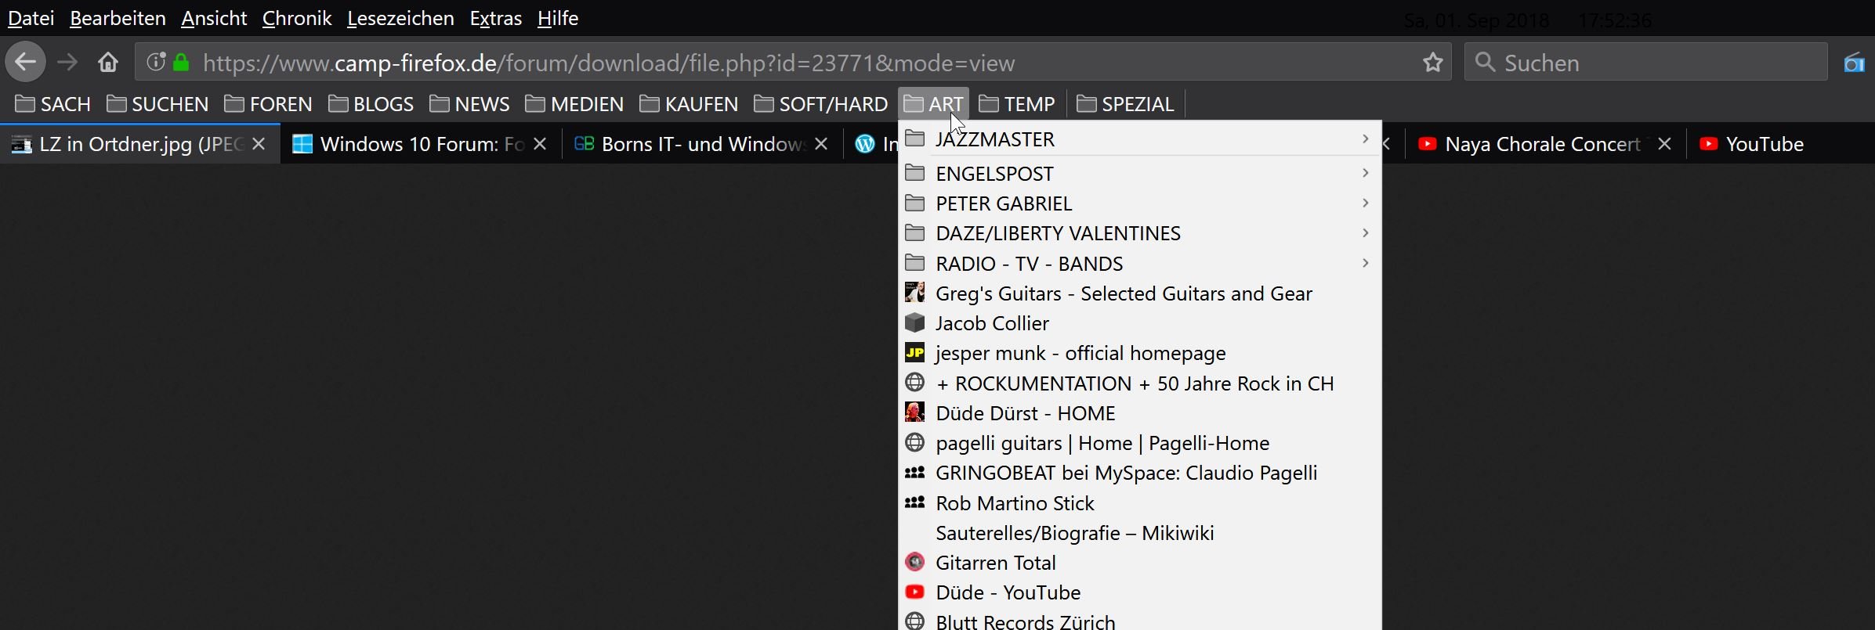Screen dimensions: 1875x630
Task: Close the Naya Chorale Concert tab
Action: coord(1665,144)
